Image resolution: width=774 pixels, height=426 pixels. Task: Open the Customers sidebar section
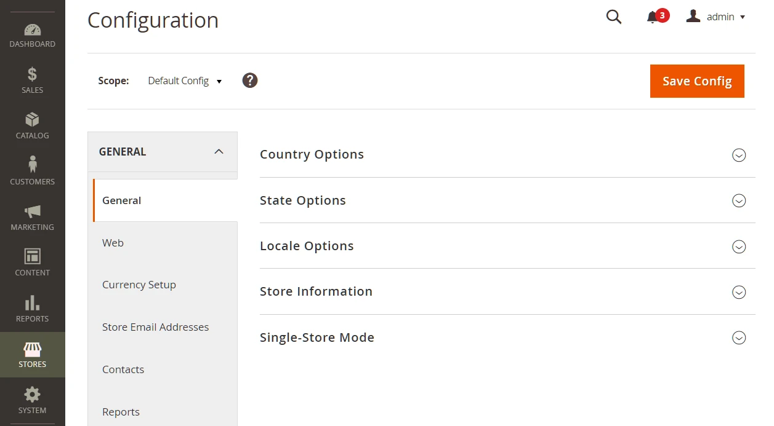(32, 172)
